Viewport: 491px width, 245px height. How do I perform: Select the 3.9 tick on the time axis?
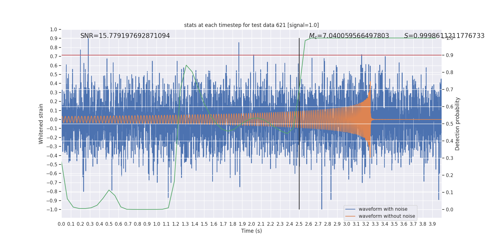pyautogui.click(x=432, y=224)
